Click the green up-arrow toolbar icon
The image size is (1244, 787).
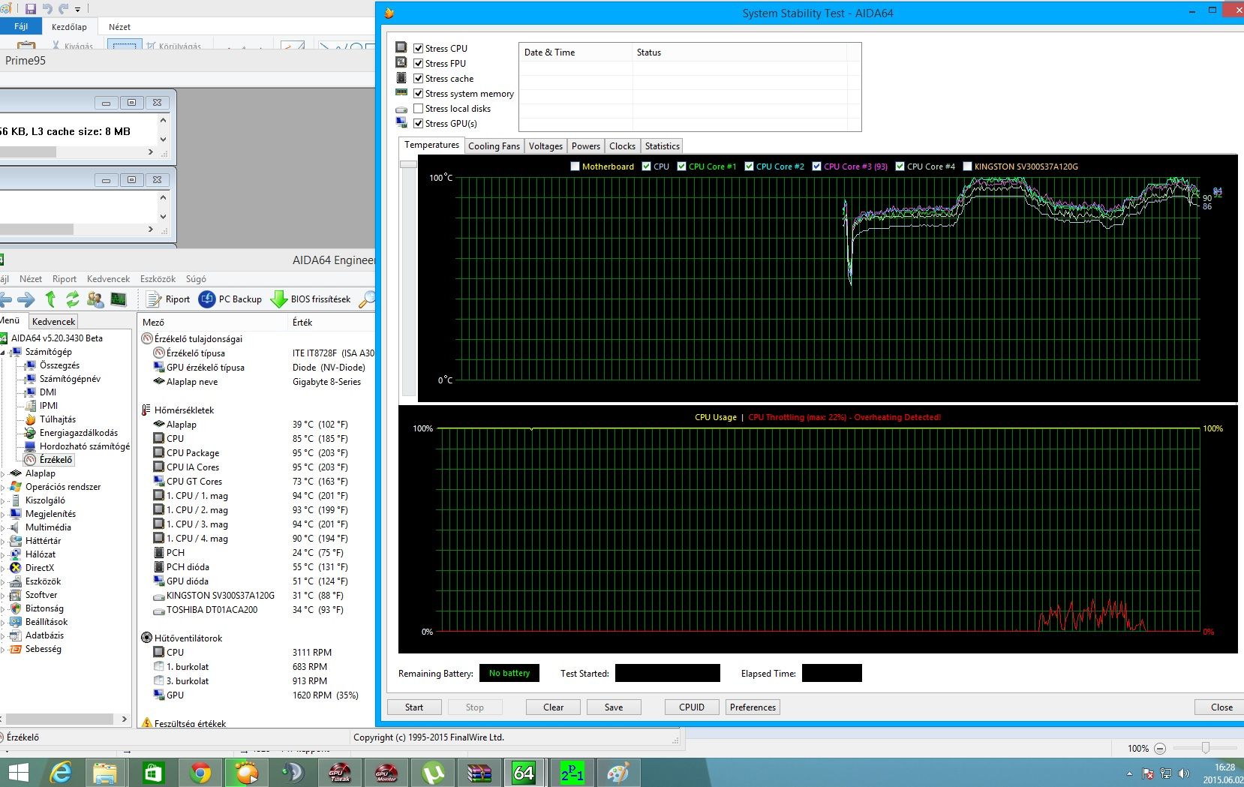click(x=50, y=299)
